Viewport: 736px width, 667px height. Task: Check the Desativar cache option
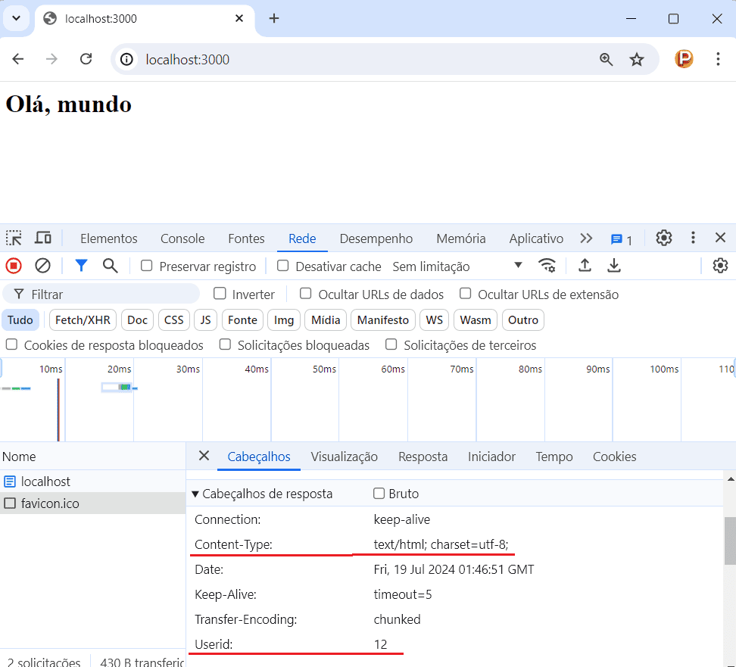283,266
